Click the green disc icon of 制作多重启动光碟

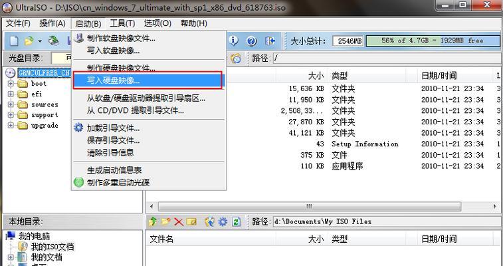coord(78,182)
